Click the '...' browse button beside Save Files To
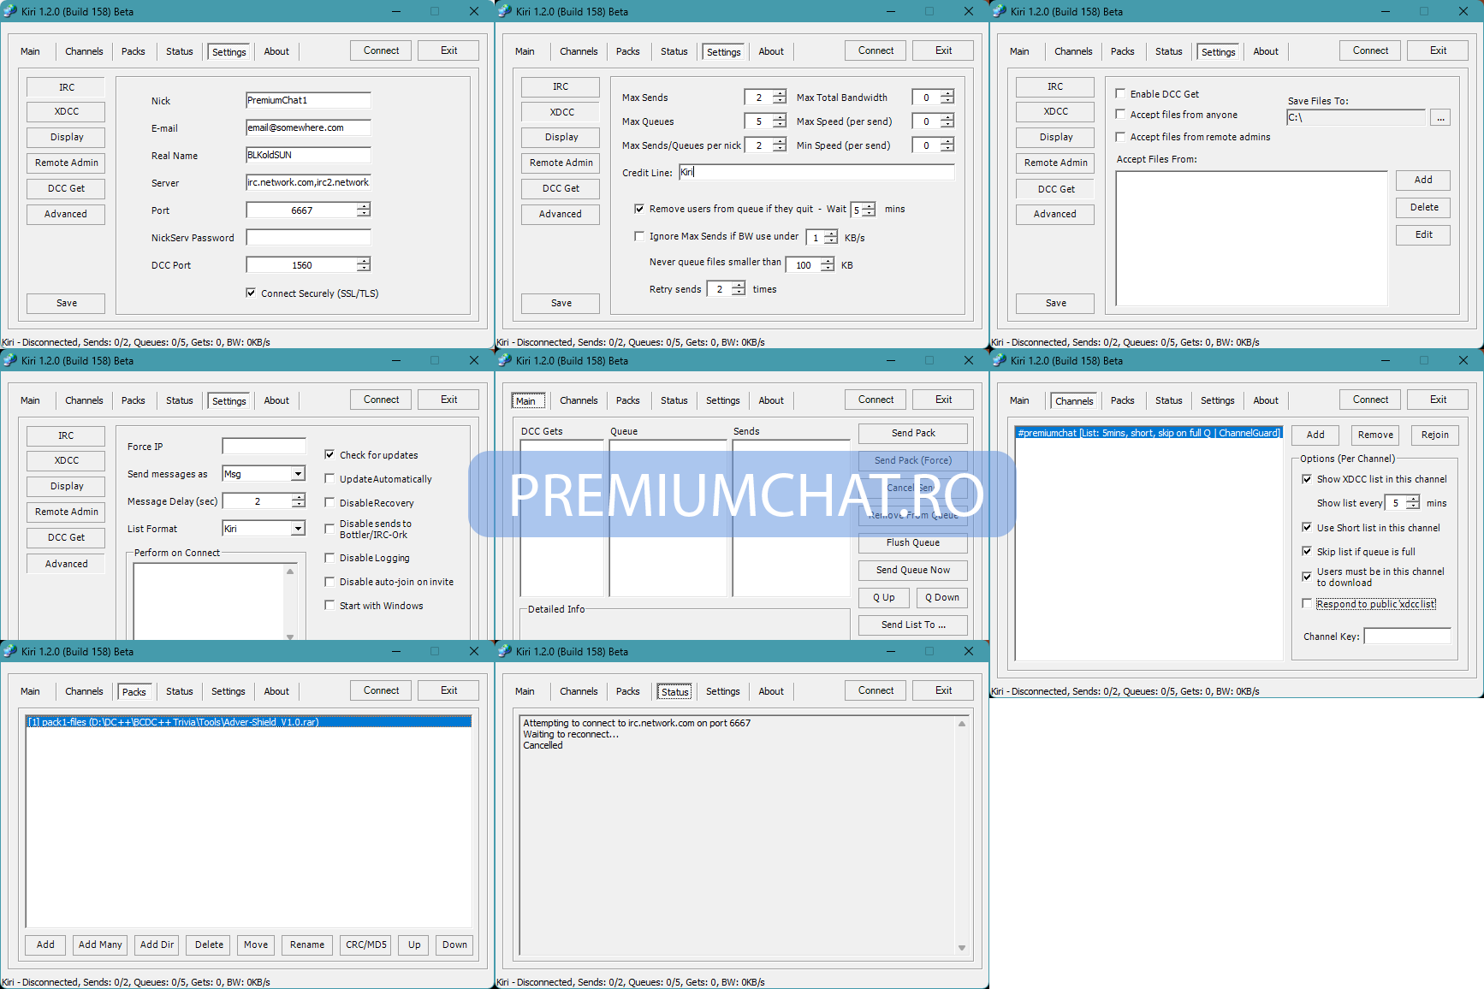Image resolution: width=1484 pixels, height=989 pixels. (1441, 117)
